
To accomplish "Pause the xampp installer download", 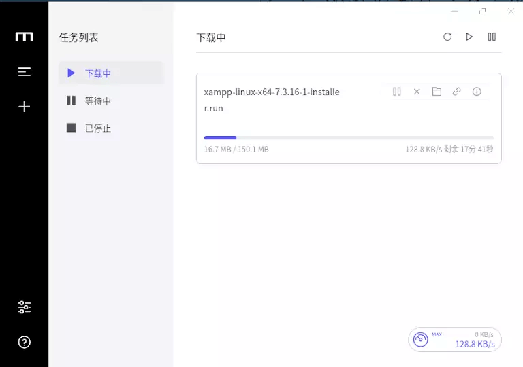I will 397,92.
